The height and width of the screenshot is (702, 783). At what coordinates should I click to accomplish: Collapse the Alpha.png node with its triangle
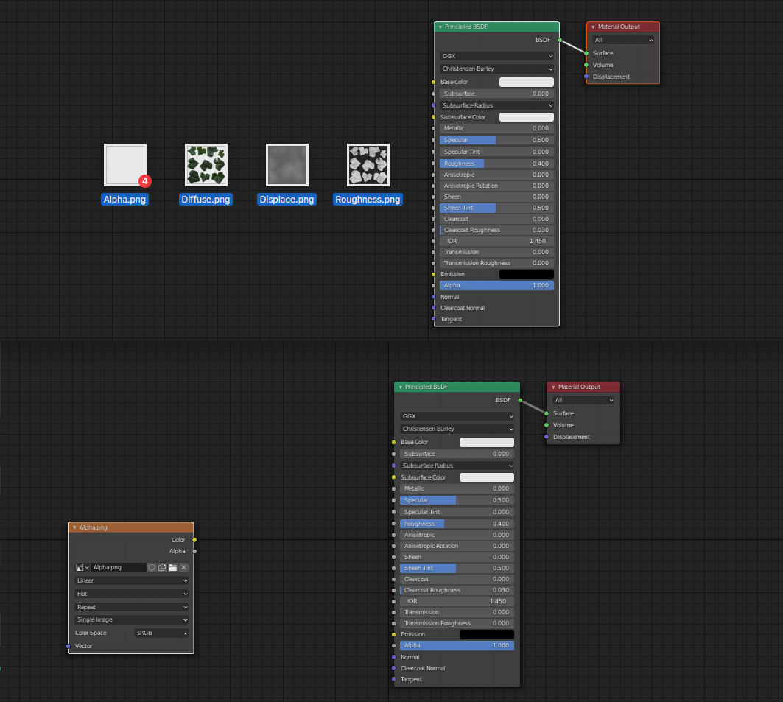(74, 527)
